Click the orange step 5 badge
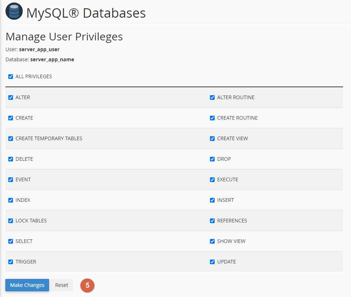The height and width of the screenshot is (297, 351). pos(87,285)
